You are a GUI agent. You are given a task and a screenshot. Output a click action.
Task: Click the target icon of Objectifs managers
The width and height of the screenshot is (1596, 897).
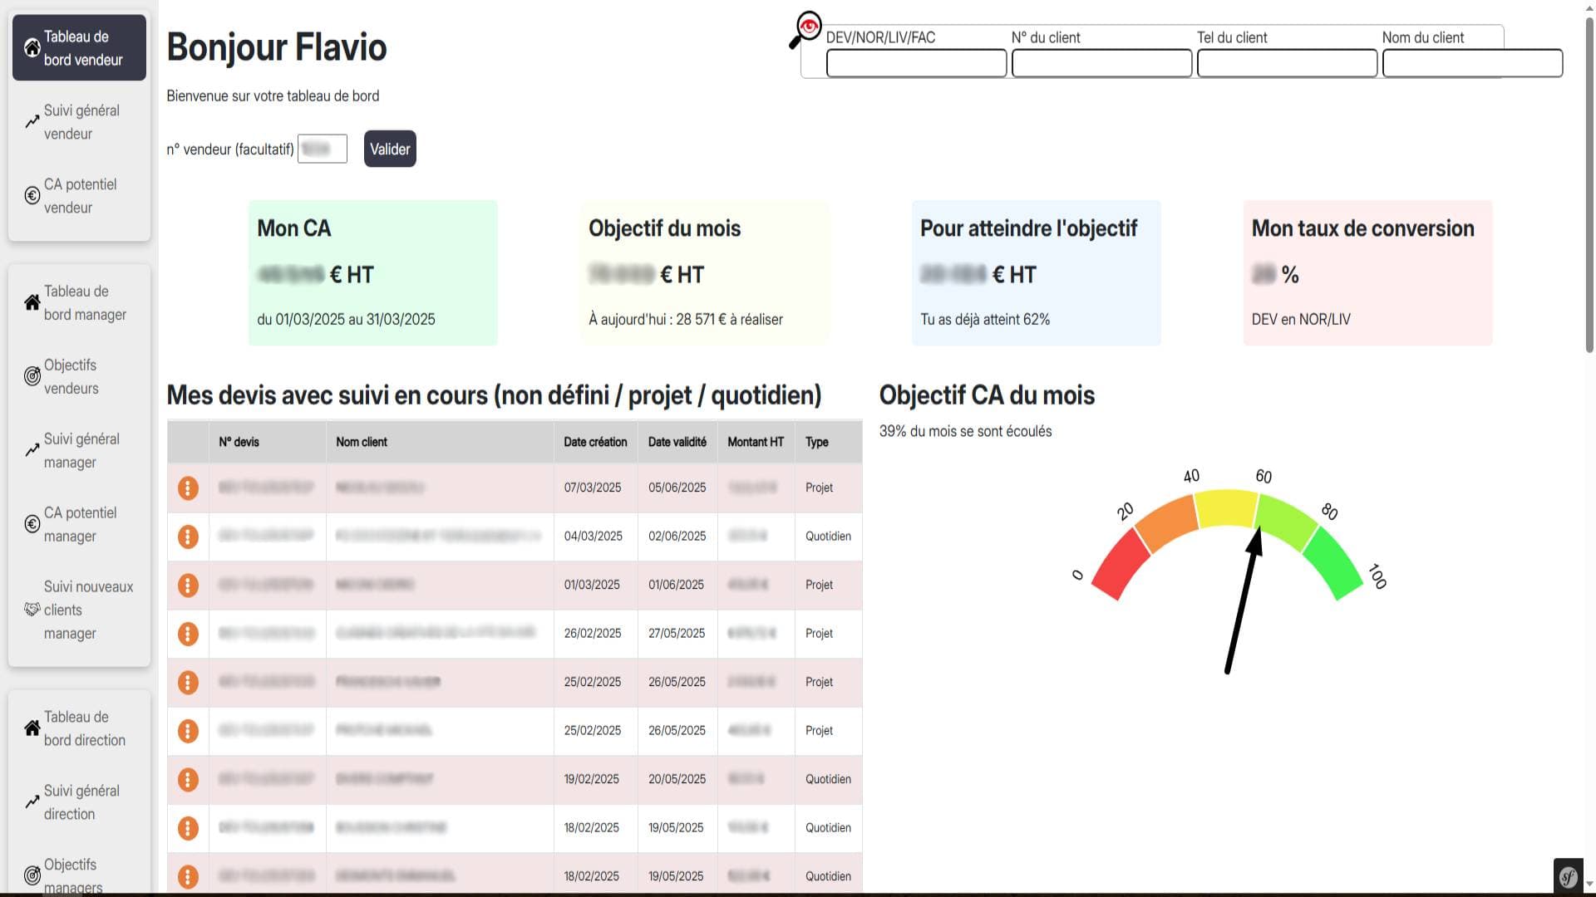pos(32,875)
